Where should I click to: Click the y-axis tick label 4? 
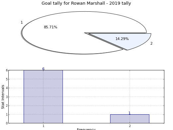[x=7, y=88]
